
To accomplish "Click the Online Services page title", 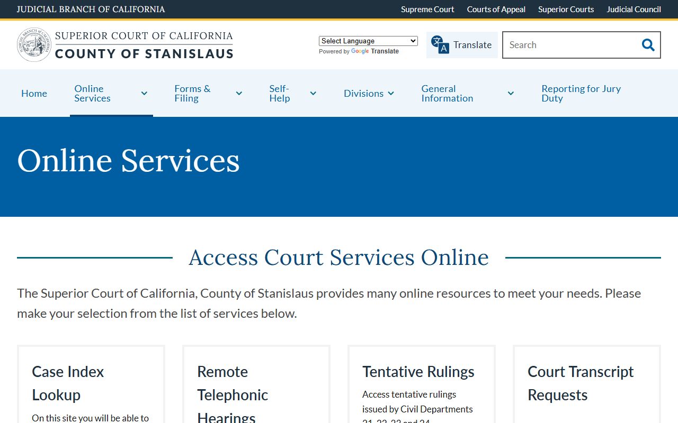I will [x=129, y=161].
